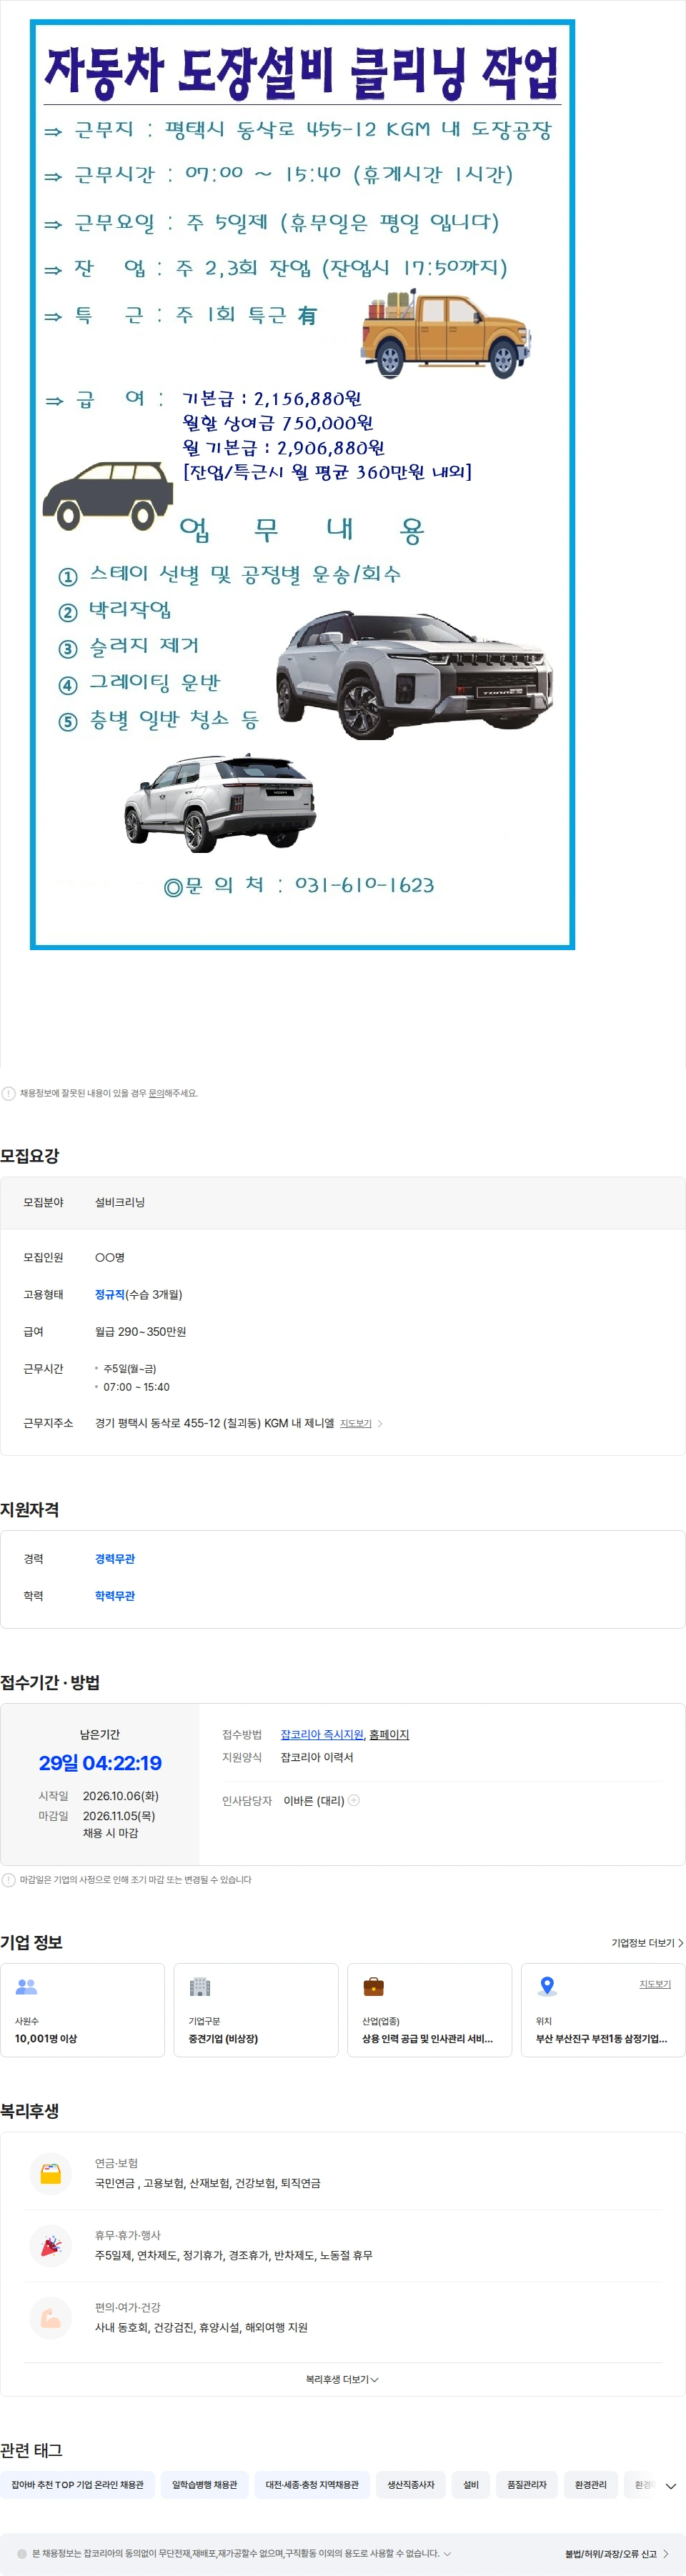Open the 잡코리아 즉시지원 apply link
The width and height of the screenshot is (686, 2576).
(x=322, y=1734)
